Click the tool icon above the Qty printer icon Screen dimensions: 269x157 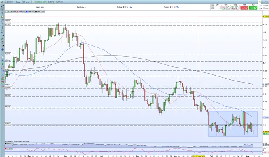[x=212, y=6]
